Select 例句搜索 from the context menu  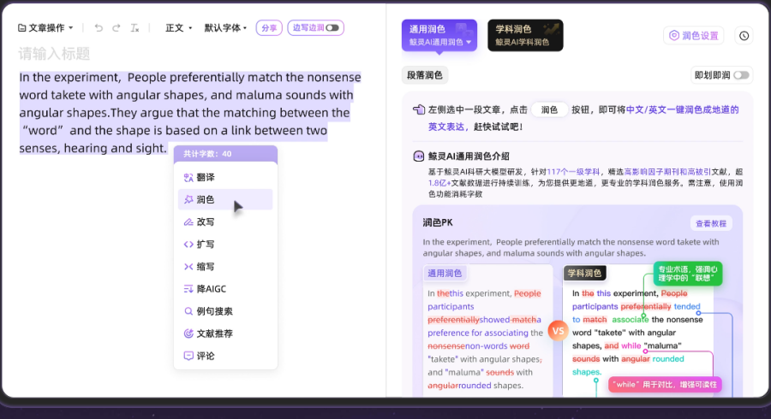coord(225,311)
